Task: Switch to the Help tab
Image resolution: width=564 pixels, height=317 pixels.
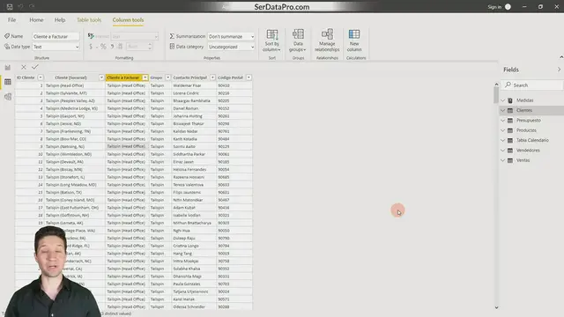Action: click(x=60, y=19)
